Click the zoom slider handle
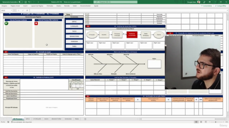Viewport: 229px width, 128px height. 215,122
